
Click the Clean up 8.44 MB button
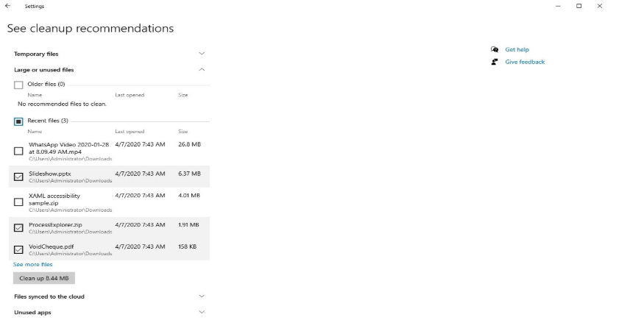click(44, 278)
